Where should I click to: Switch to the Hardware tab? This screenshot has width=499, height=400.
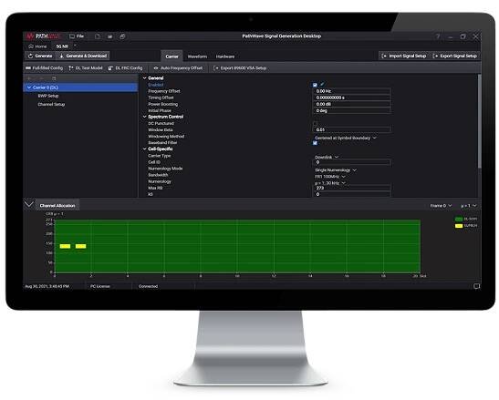click(x=225, y=56)
